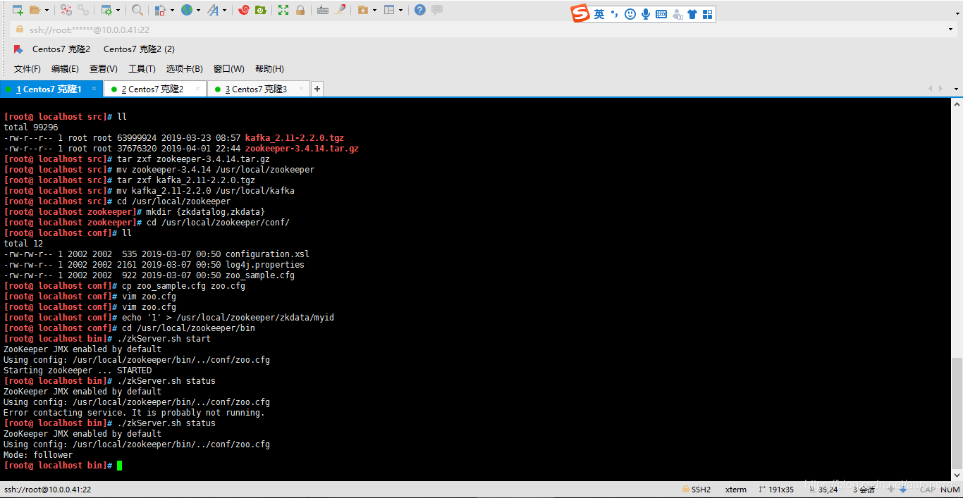Toggle Sogou punctuation mode
The width and height of the screenshot is (963, 498).
click(x=614, y=14)
